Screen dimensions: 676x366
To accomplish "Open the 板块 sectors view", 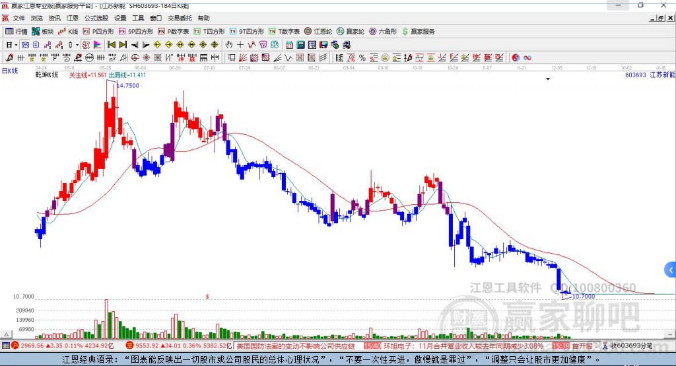I will (x=43, y=32).
